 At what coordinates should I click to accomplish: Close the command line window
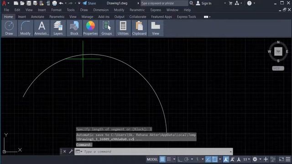(x=65, y=151)
